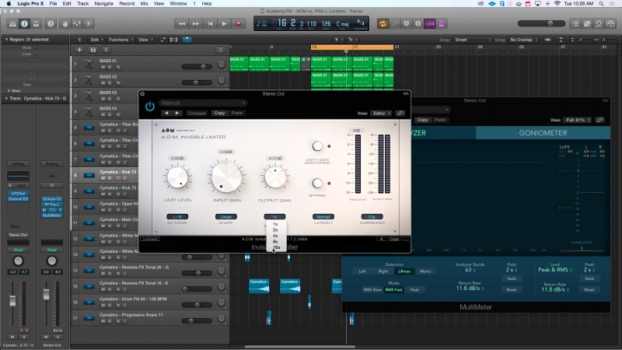622x350 pixels.
Task: Expand the More section in Region inspector
Action: tap(9, 90)
